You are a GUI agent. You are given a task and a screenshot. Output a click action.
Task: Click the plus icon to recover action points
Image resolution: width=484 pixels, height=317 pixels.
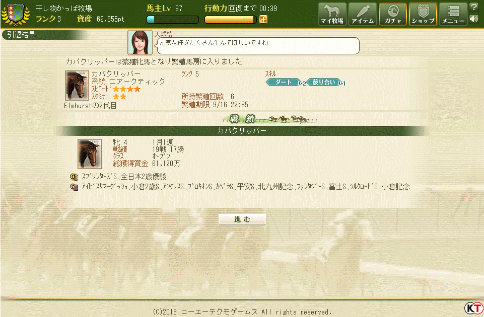click(263, 20)
